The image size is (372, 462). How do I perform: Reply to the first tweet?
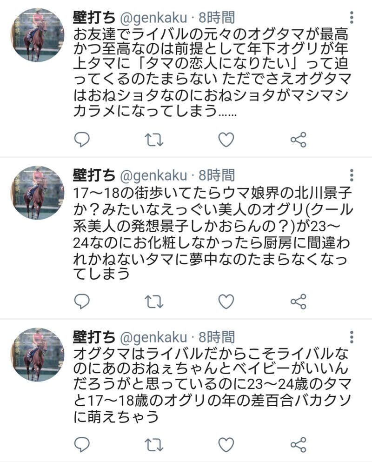point(82,140)
